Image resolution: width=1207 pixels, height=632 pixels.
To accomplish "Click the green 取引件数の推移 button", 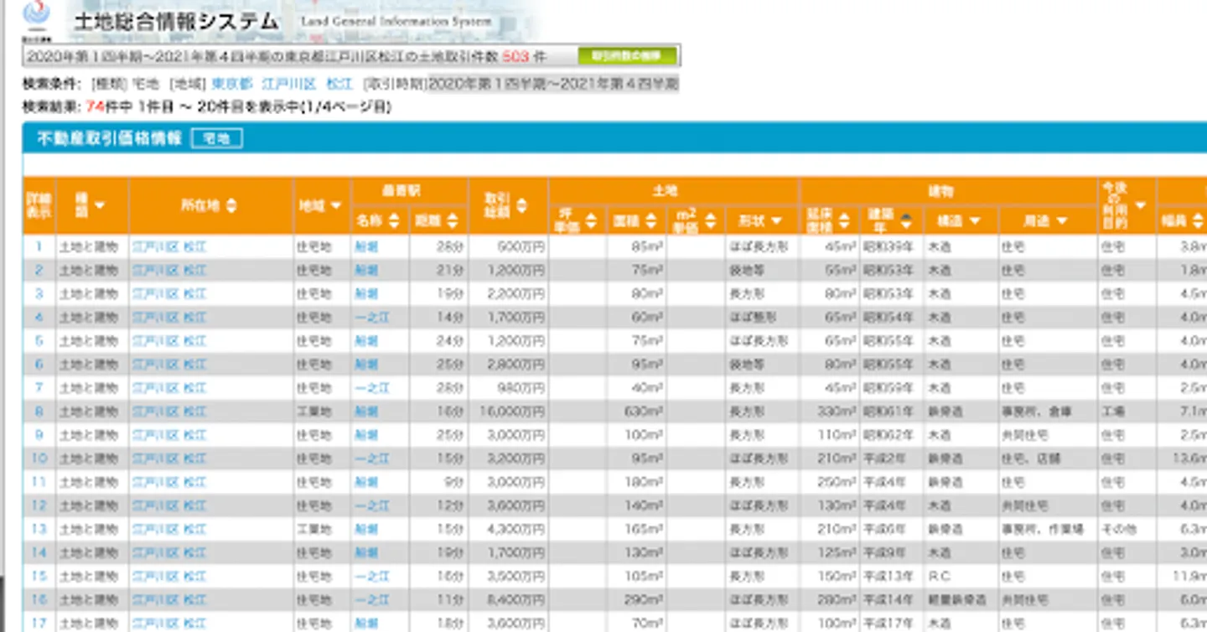I will click(x=627, y=56).
